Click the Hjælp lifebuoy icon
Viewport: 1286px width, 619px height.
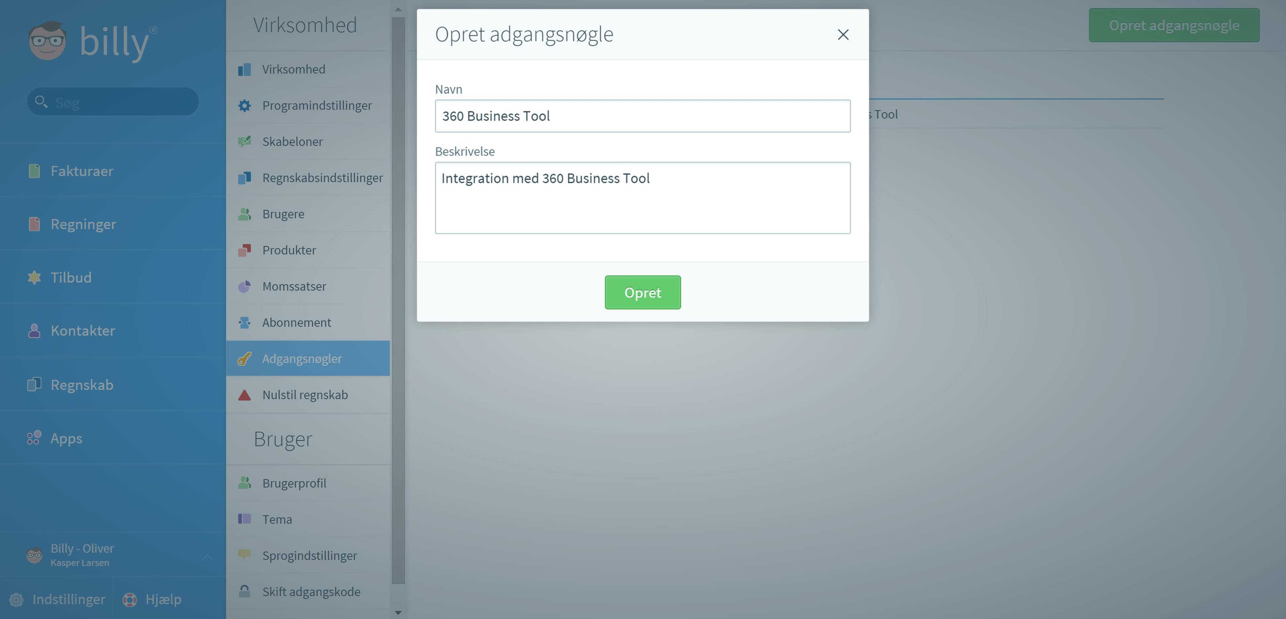coord(130,600)
